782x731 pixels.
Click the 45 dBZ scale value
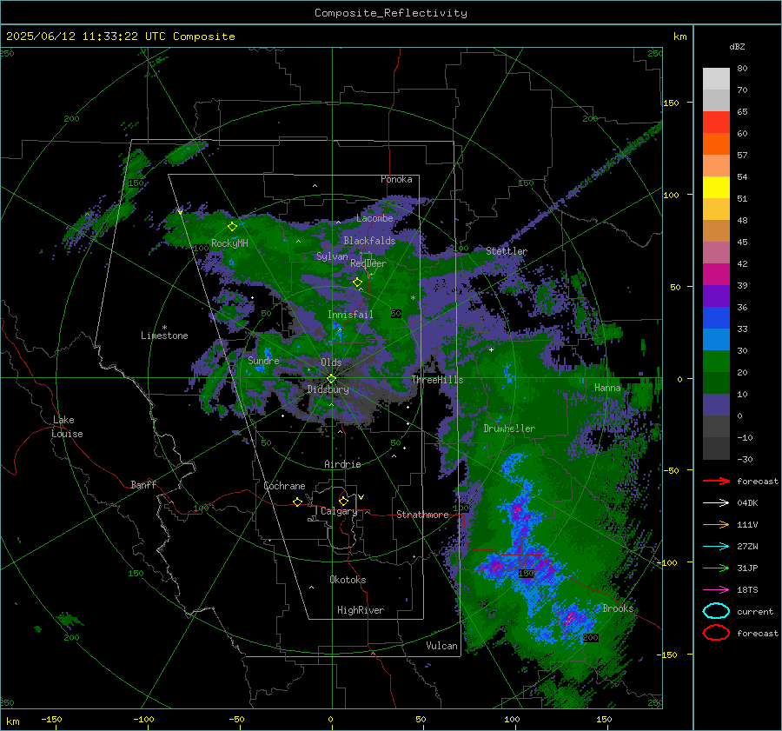click(742, 242)
